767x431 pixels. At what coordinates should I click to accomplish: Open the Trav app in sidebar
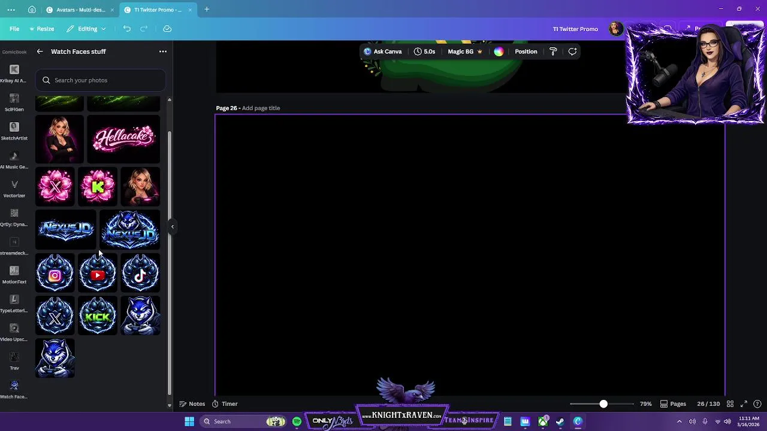(x=14, y=361)
